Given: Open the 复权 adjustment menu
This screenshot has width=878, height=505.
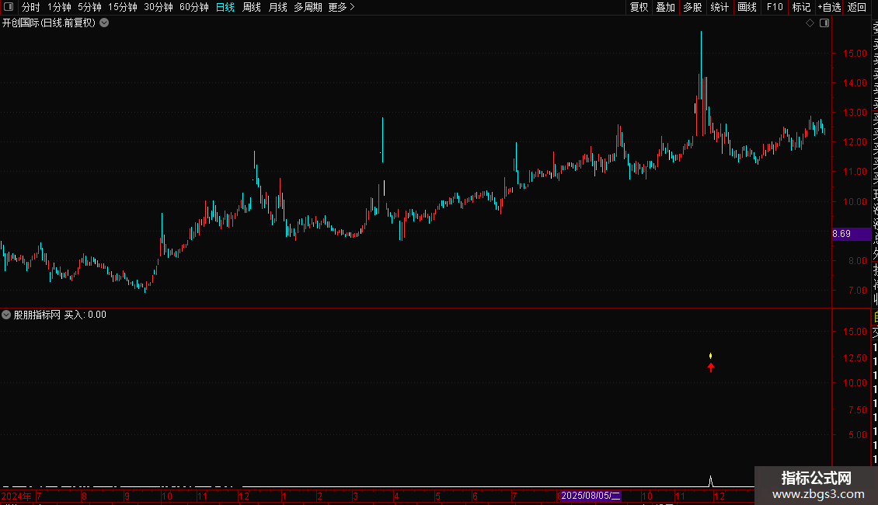Looking at the screenshot, I should pyautogui.click(x=639, y=7).
